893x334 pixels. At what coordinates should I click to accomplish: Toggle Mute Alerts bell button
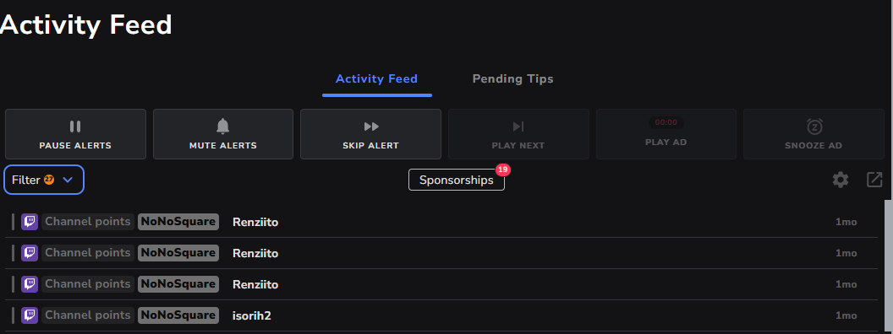click(223, 134)
